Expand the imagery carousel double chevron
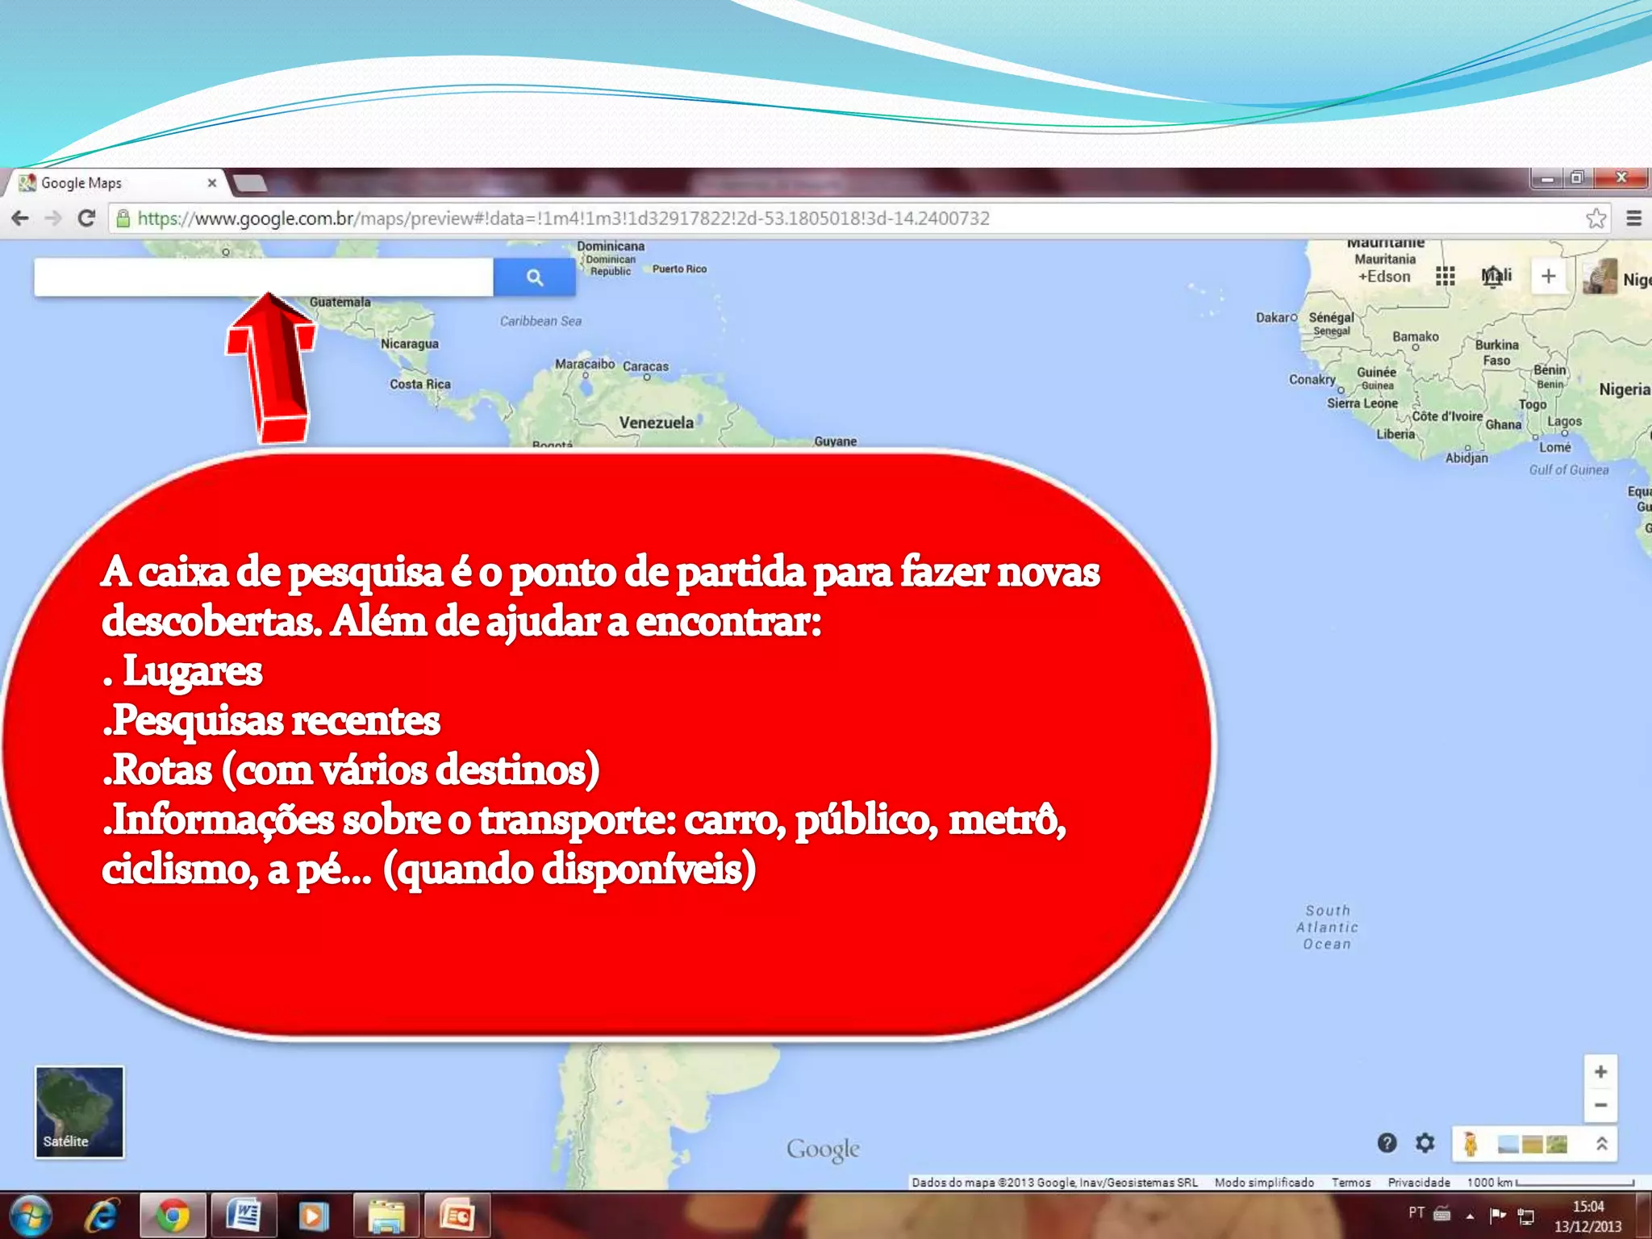Screen dimensions: 1652x1239 point(1601,1144)
